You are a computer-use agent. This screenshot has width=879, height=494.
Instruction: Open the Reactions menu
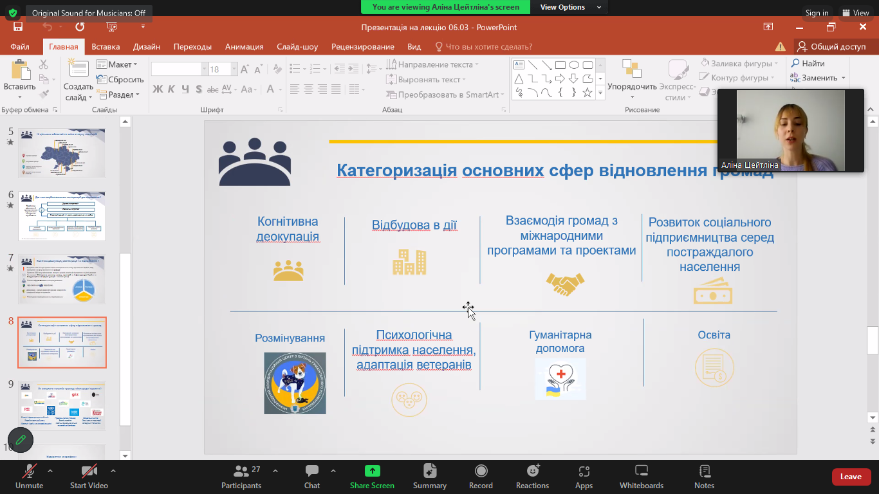(532, 471)
